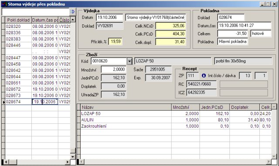Select row 028661 in document list
Image resolution: width=279 pixels, height=166 pixels.
[37, 83]
